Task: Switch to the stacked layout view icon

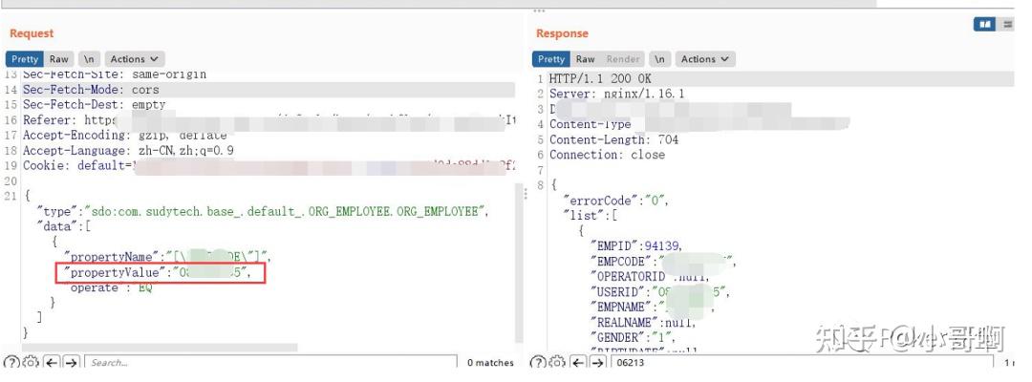Action: point(1007,25)
